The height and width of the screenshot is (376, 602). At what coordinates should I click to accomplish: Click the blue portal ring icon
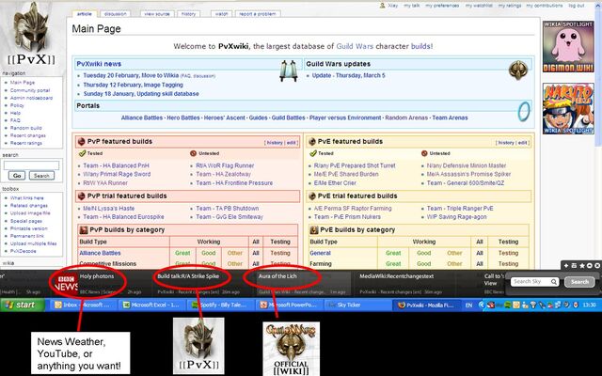click(x=524, y=111)
